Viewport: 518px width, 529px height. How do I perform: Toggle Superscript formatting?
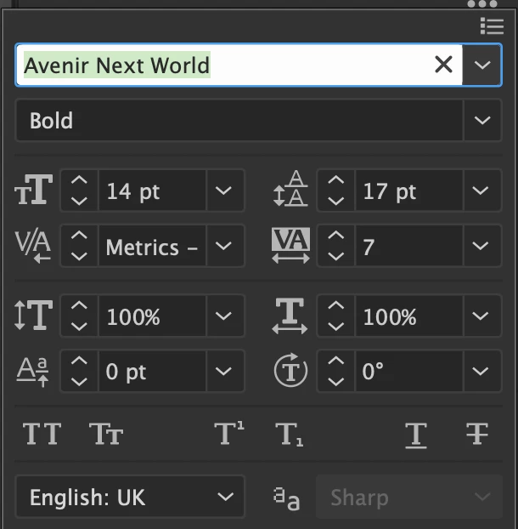(x=229, y=433)
